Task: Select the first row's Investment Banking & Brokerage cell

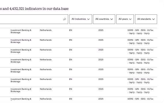Action: click(x=21, y=31)
